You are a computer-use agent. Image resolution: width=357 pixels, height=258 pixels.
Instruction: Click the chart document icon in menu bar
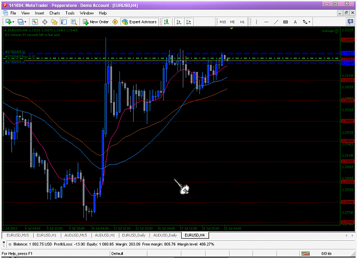coord(5,13)
